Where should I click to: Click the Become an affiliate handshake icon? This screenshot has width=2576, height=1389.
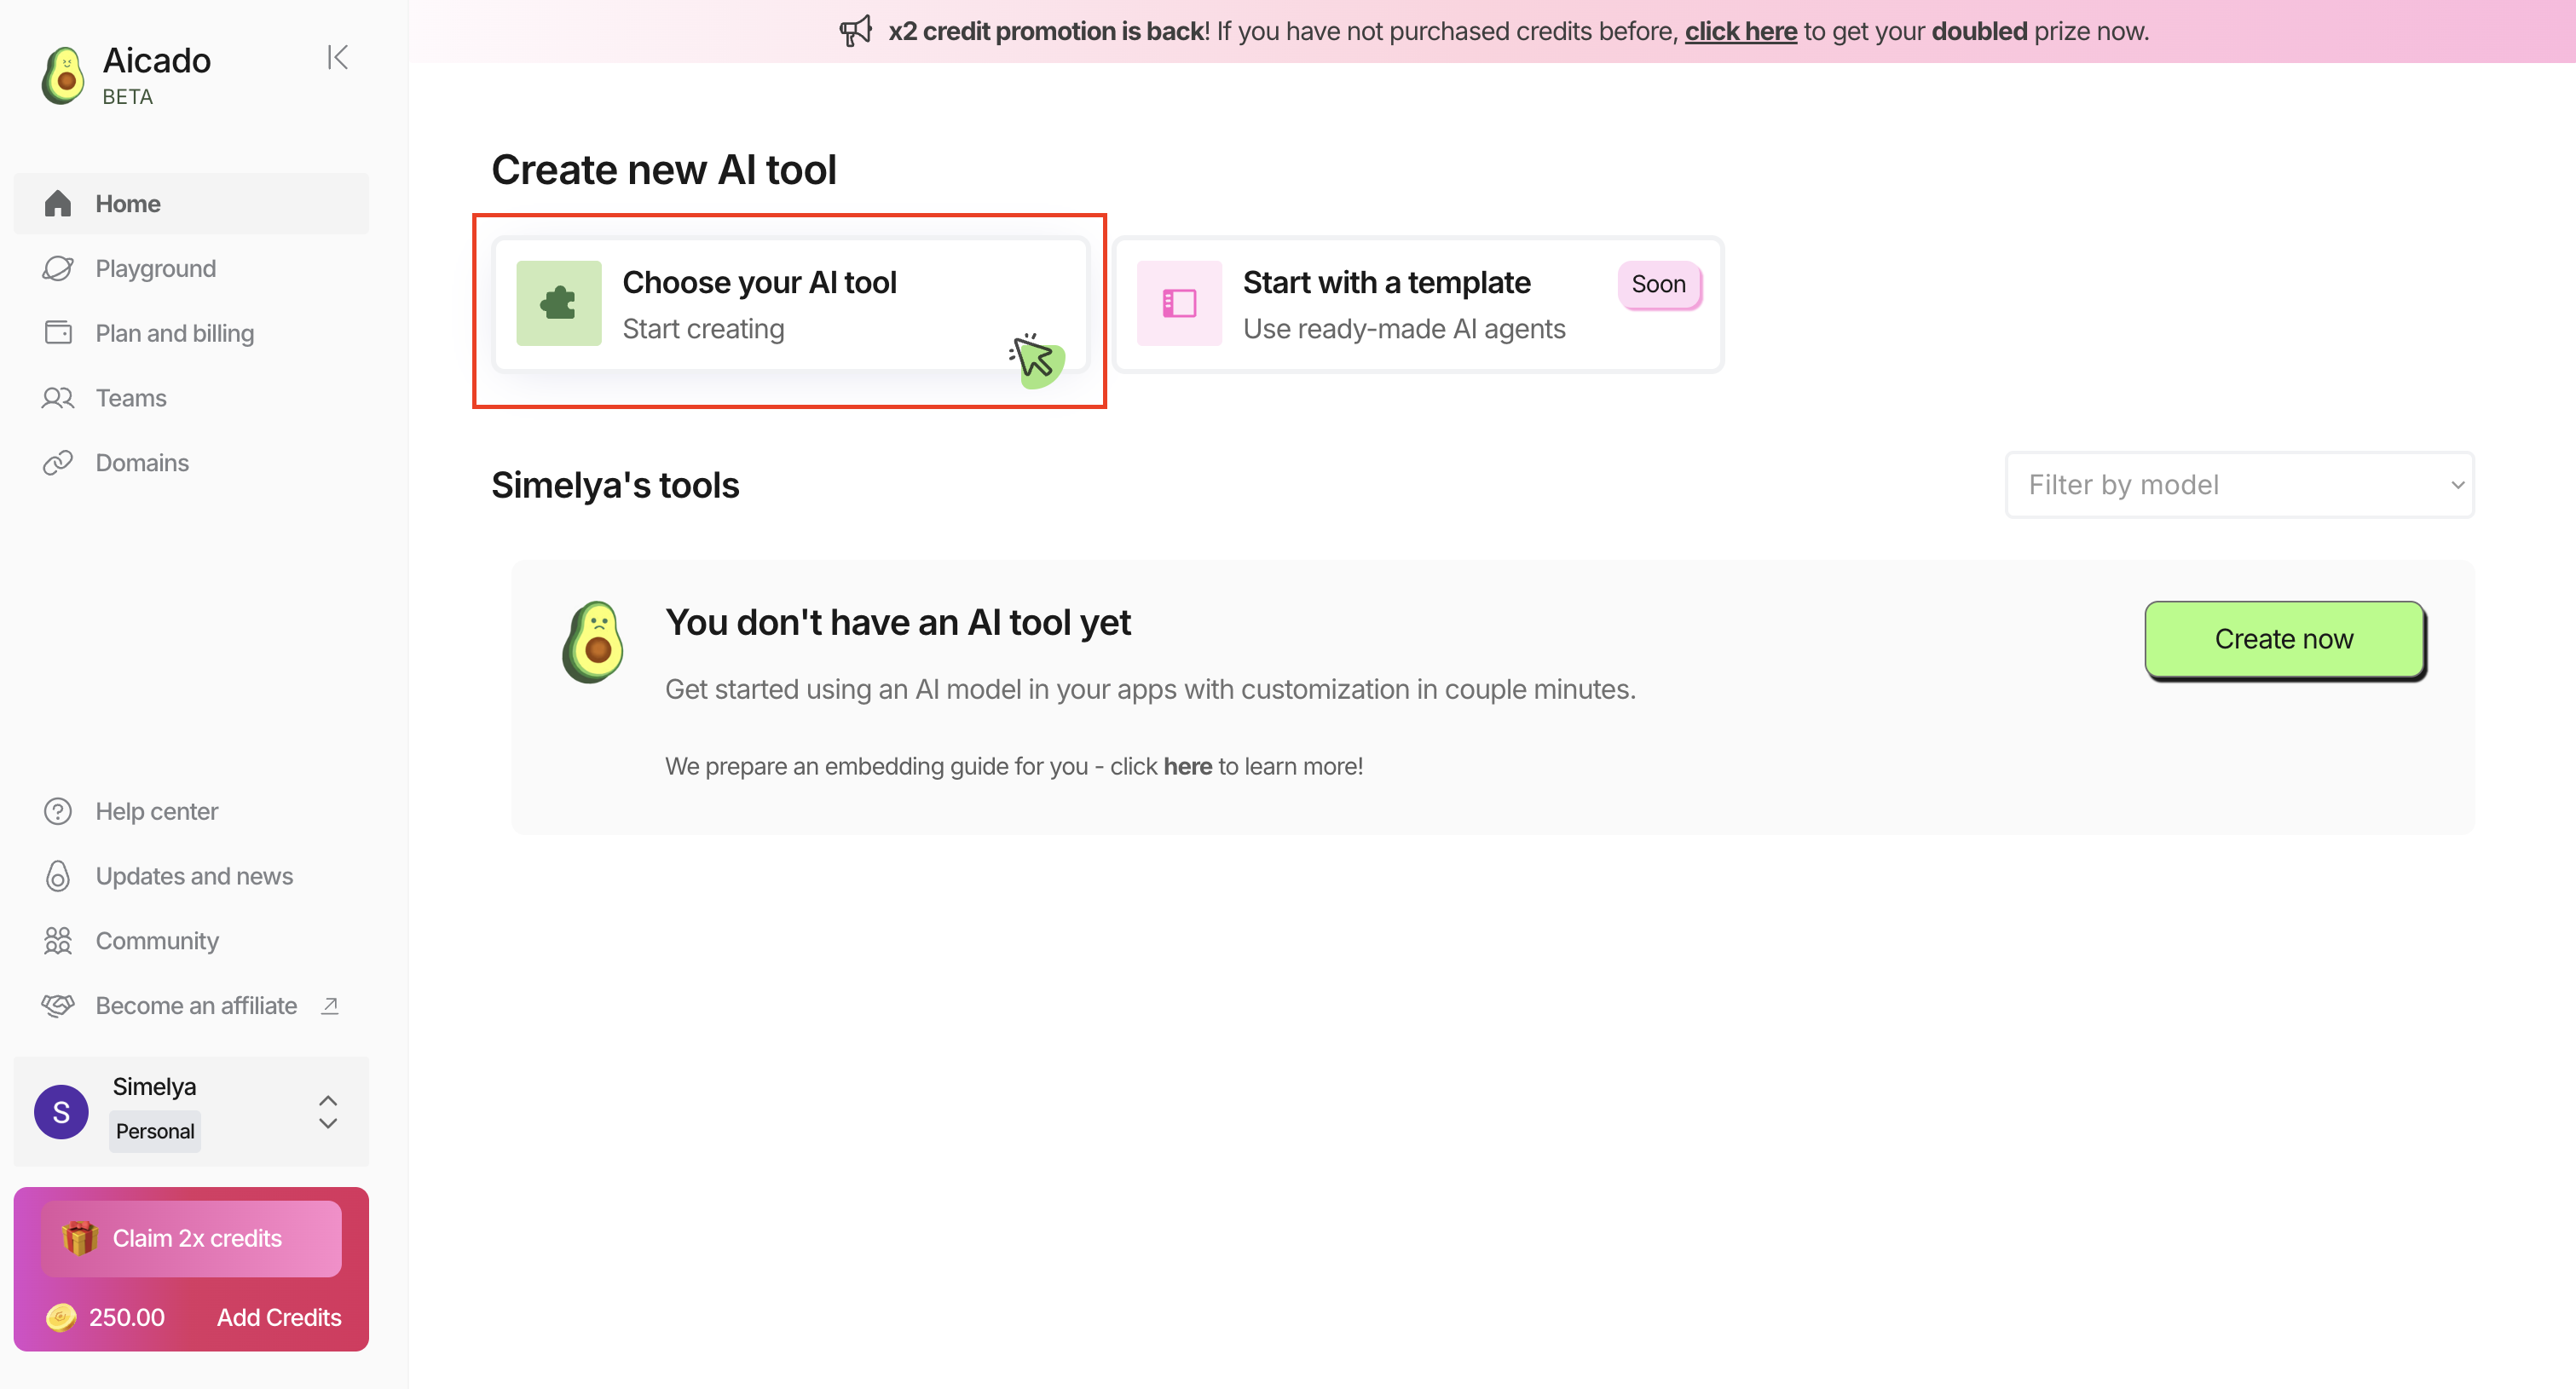coord(58,1005)
